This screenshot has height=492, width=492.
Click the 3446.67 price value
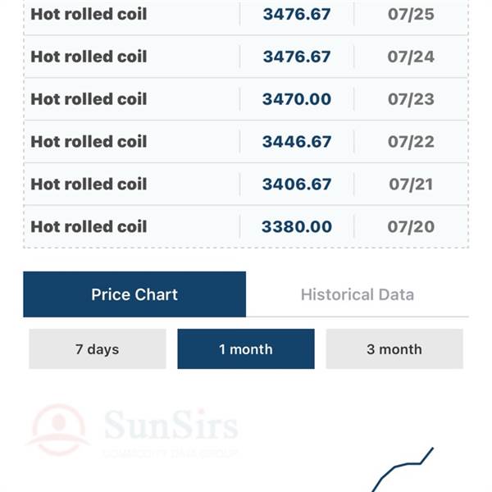[x=297, y=142]
